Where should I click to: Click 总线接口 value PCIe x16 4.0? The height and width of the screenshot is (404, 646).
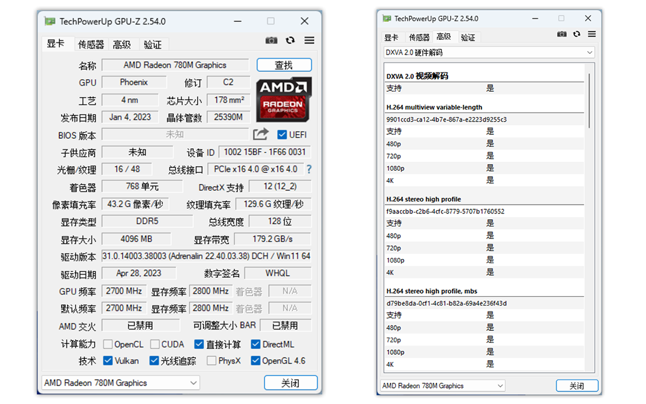click(x=256, y=169)
